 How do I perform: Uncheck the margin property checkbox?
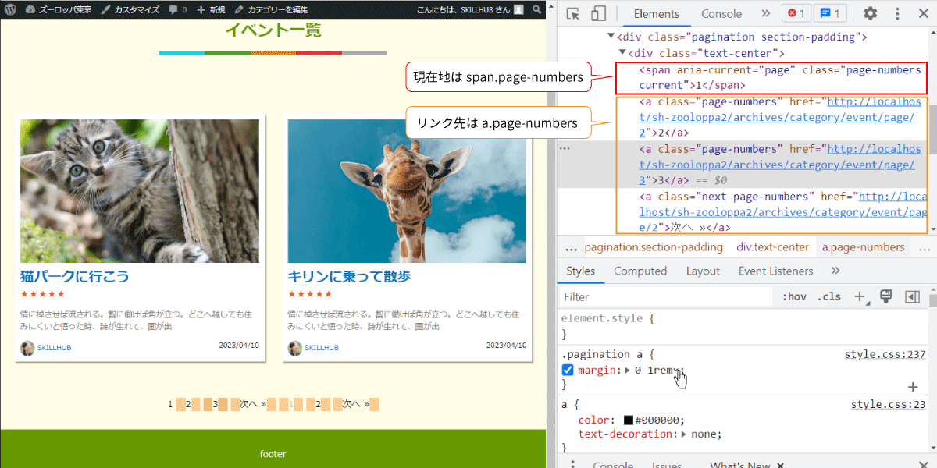(568, 370)
